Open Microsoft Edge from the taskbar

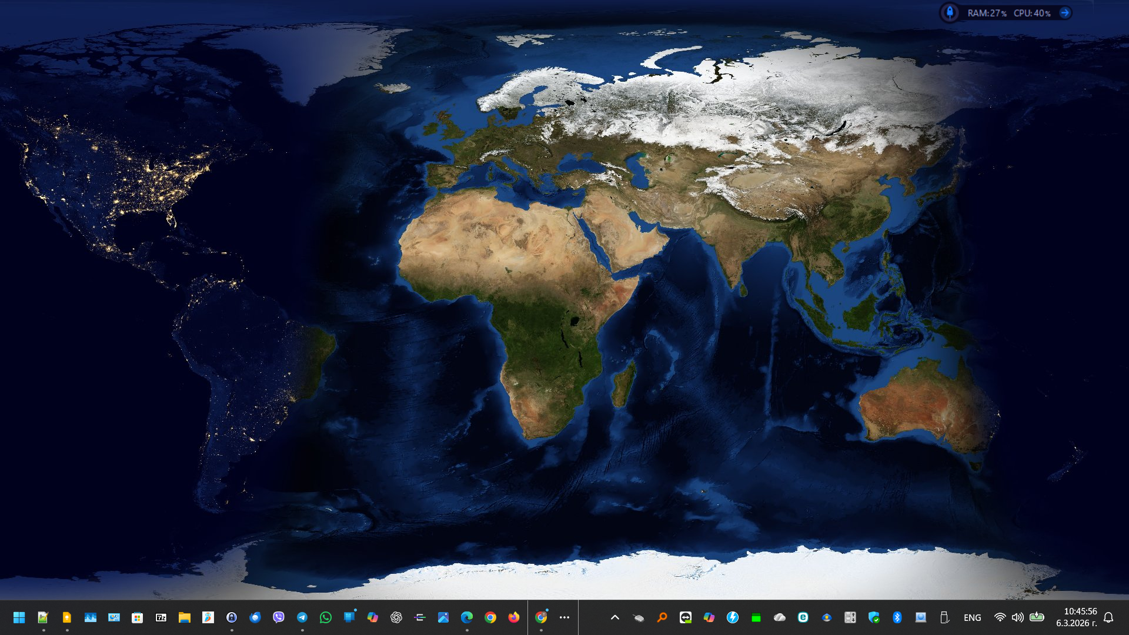467,617
